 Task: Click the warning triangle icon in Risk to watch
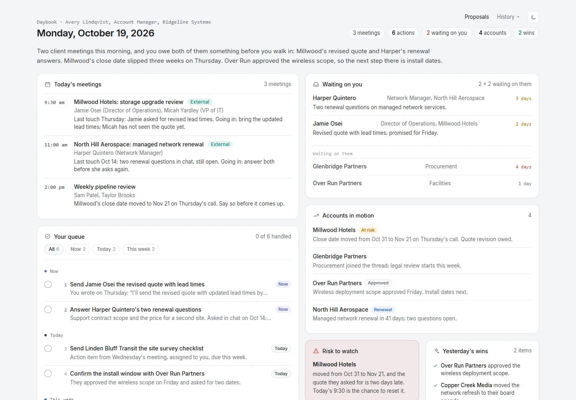coord(316,351)
